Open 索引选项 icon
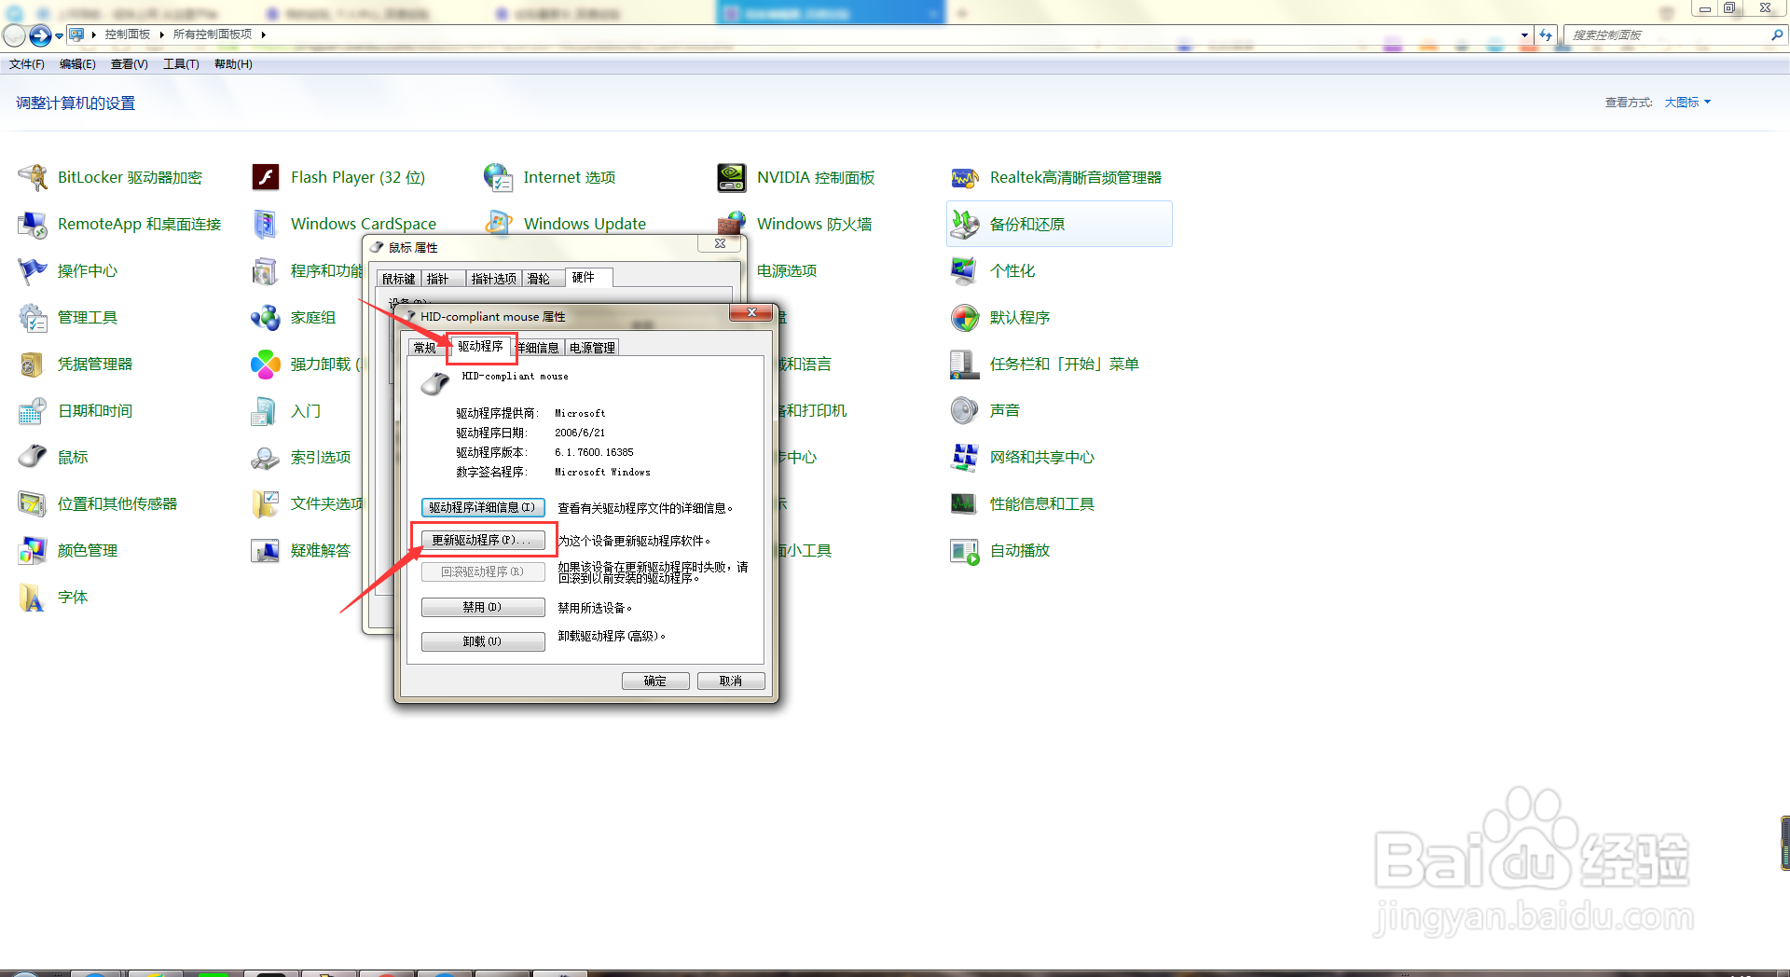The height and width of the screenshot is (977, 1790). click(x=266, y=457)
